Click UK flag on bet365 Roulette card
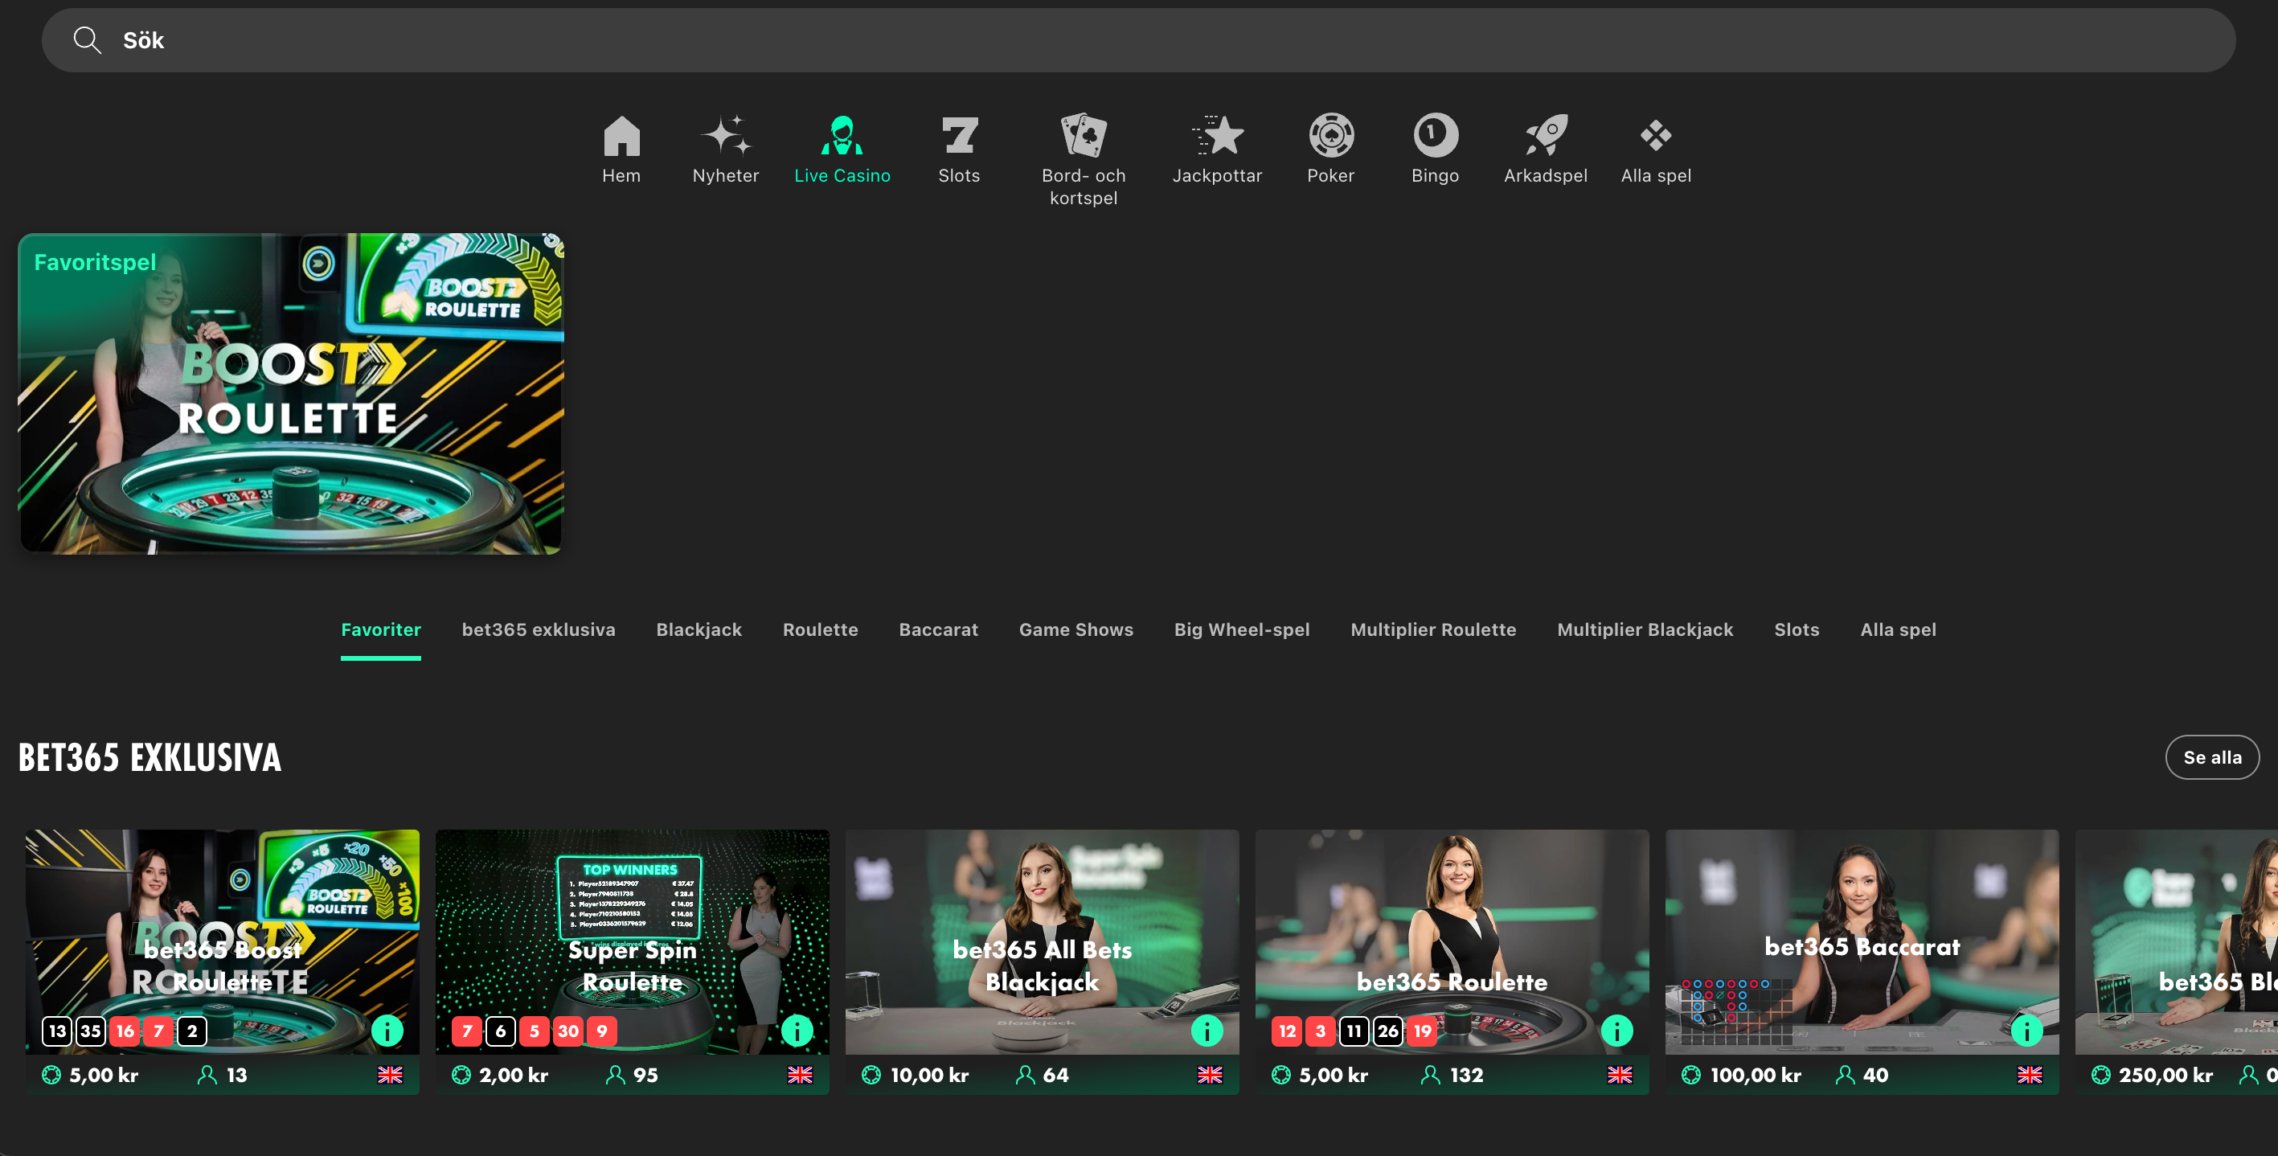This screenshot has width=2278, height=1156. click(1619, 1075)
